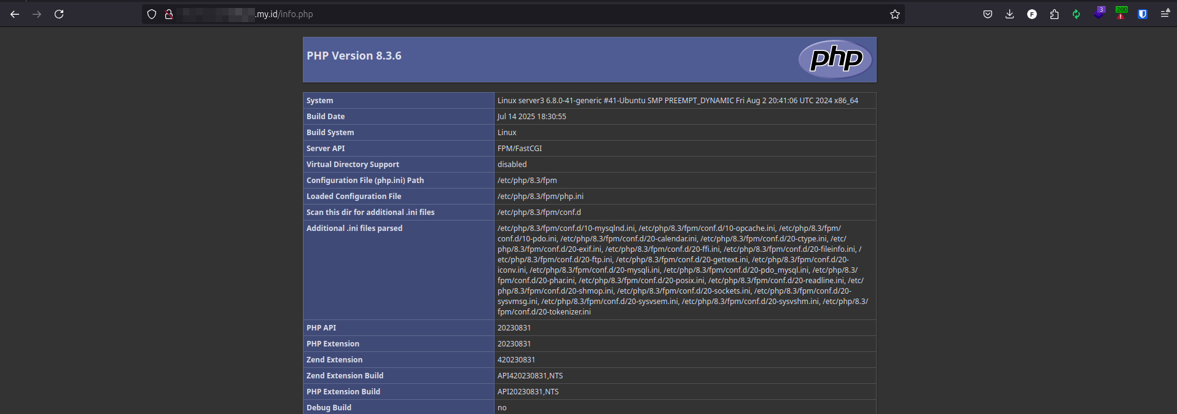Click the Build Date label
This screenshot has width=1177, height=414.
(x=326, y=117)
